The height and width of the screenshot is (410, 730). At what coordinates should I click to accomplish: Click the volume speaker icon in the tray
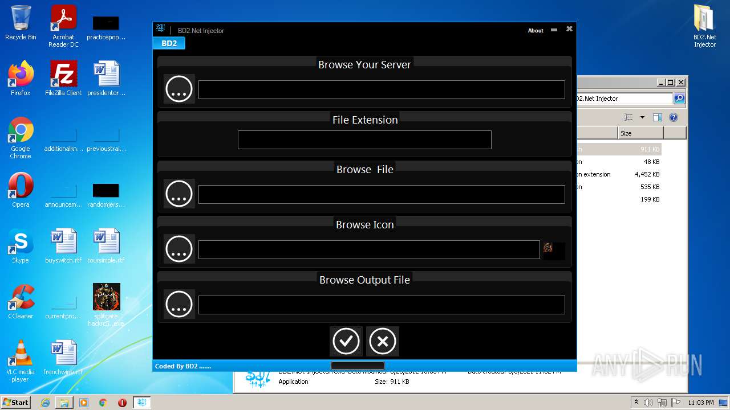point(648,403)
